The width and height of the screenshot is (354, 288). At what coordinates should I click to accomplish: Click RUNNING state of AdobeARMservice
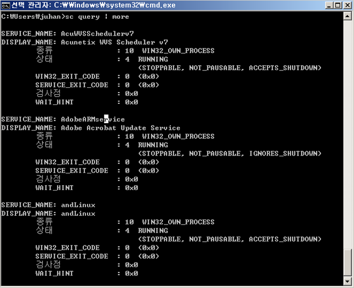153,145
